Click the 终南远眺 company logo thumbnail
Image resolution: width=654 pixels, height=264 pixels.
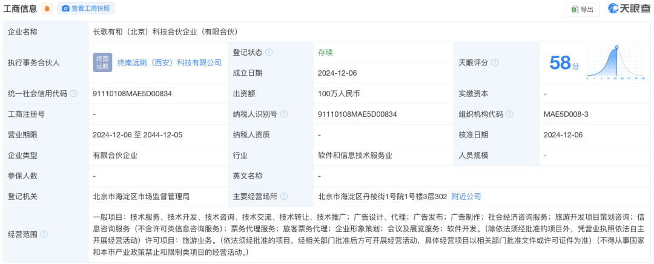(102, 62)
